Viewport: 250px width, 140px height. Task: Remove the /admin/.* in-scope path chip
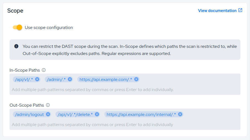70,79
